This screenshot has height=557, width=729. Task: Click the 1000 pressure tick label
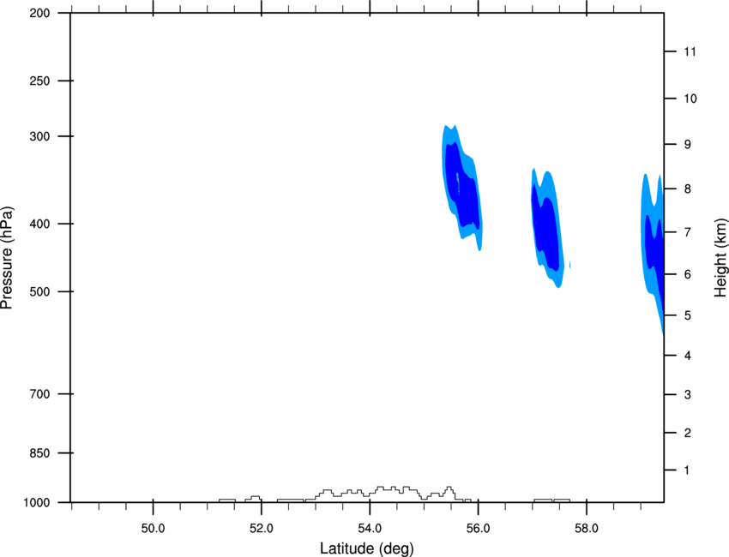click(x=37, y=503)
